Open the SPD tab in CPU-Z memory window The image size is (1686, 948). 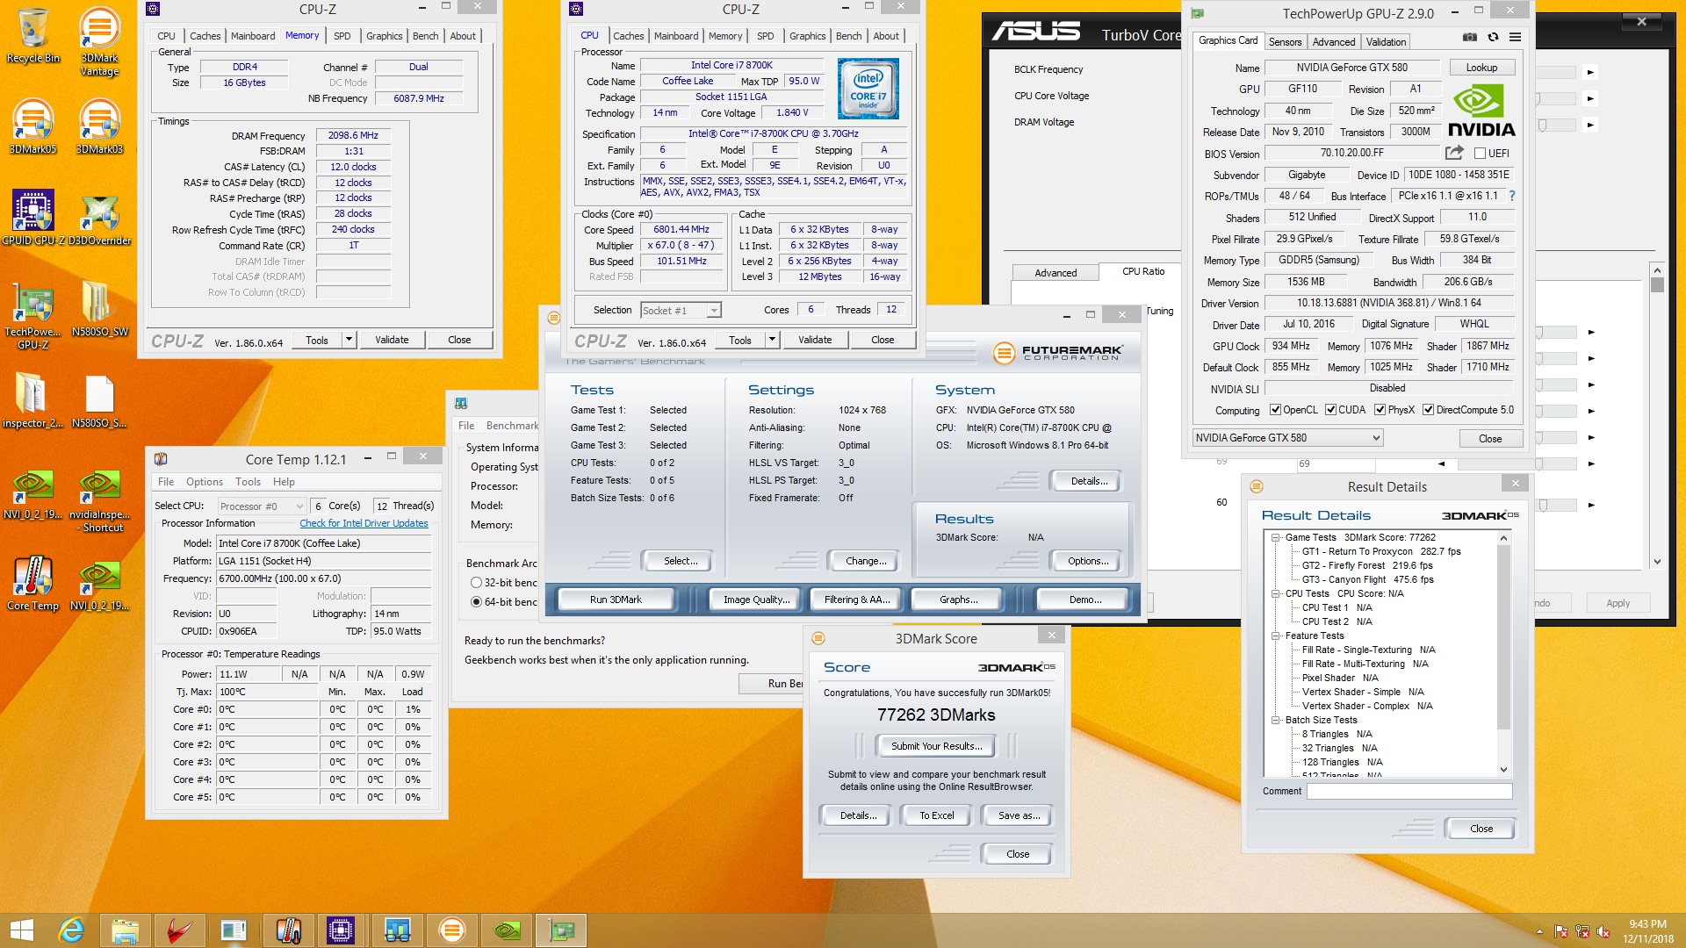(342, 36)
